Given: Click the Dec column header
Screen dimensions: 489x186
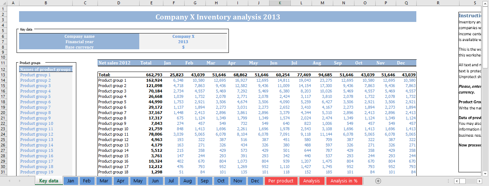Looking at the screenshot, I should click(401, 63).
